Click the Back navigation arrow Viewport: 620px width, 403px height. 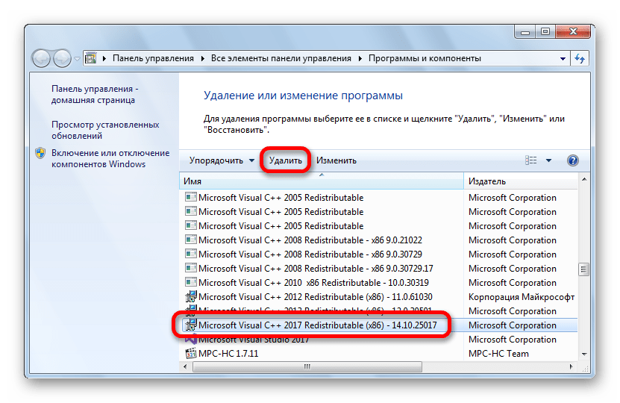(41, 58)
